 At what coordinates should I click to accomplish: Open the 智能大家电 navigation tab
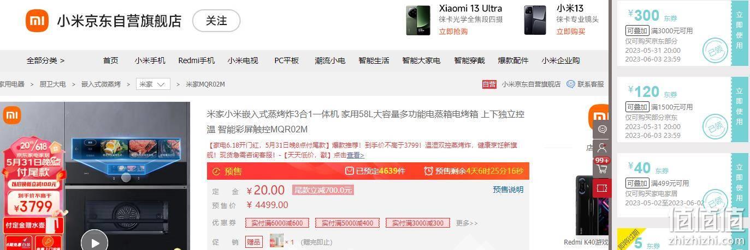click(421, 60)
